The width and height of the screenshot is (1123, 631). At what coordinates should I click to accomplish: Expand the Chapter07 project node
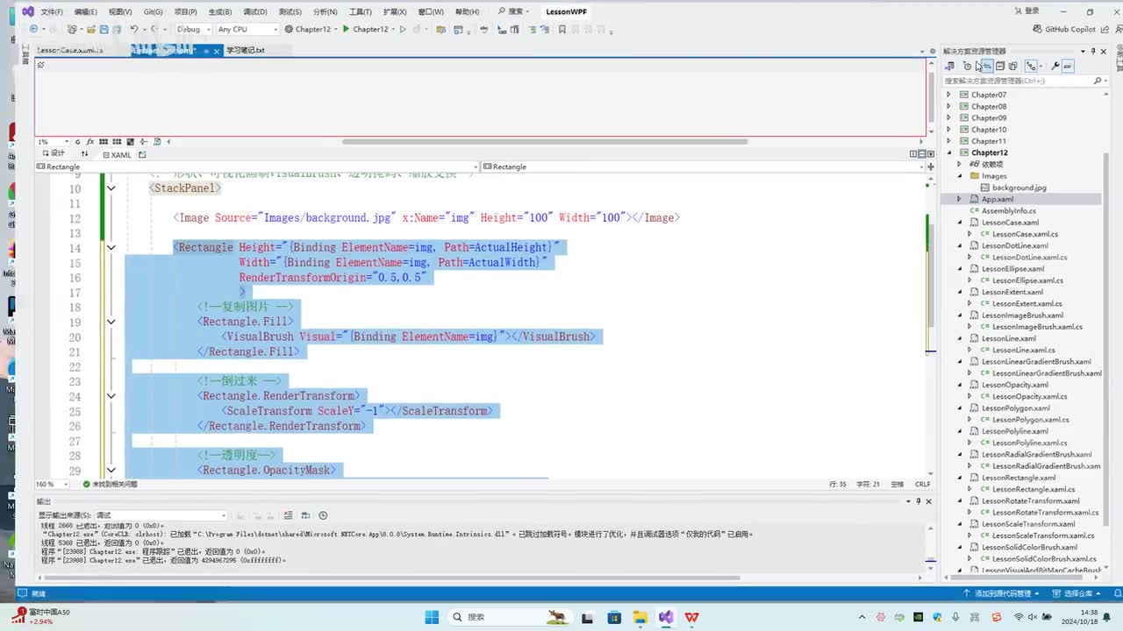click(x=948, y=95)
